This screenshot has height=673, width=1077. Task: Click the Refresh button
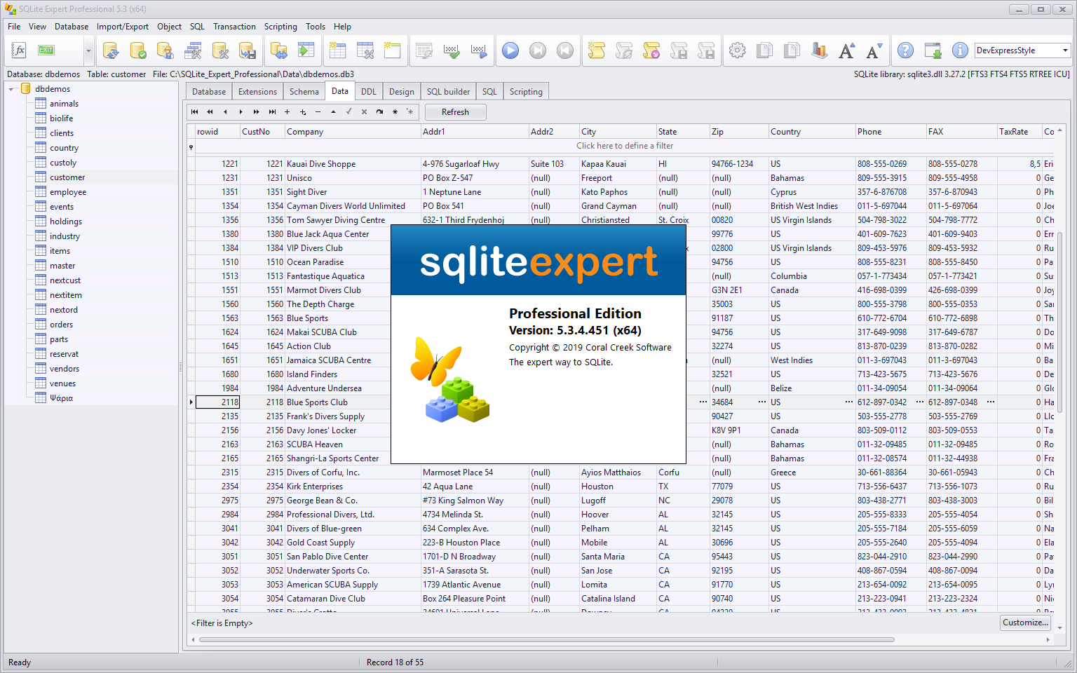click(455, 112)
